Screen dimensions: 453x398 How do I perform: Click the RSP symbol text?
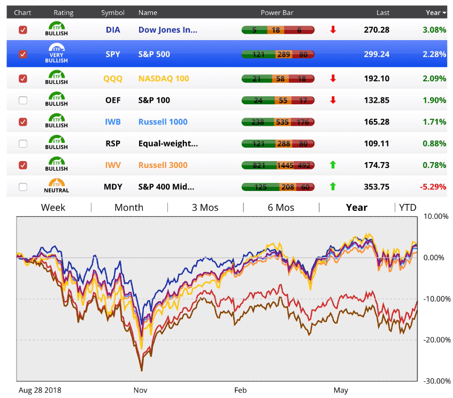click(113, 144)
